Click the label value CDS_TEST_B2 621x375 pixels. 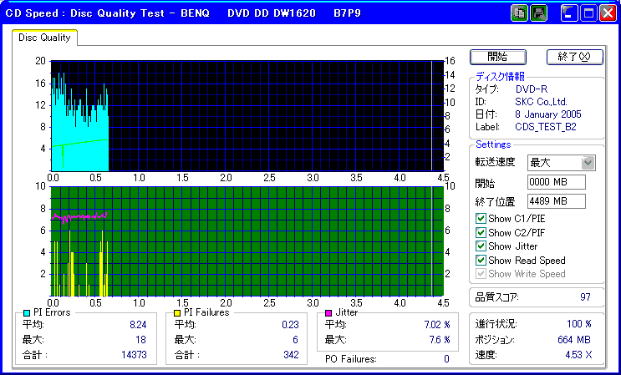click(x=546, y=127)
